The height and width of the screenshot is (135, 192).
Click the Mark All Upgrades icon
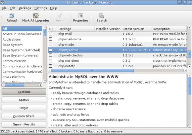[x=36, y=16]
